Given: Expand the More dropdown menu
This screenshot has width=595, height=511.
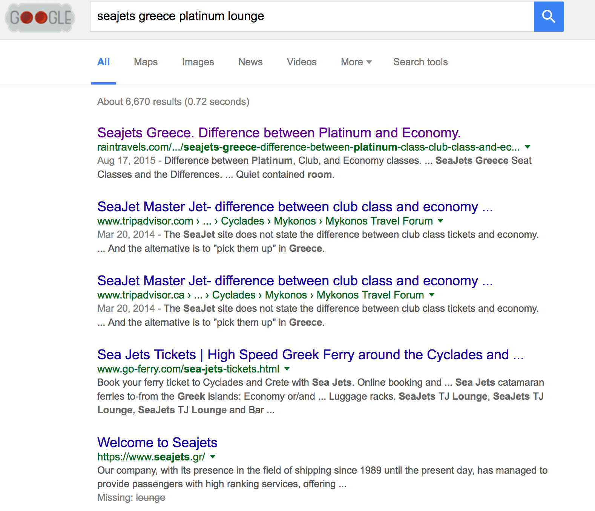Looking at the screenshot, I should tap(356, 62).
